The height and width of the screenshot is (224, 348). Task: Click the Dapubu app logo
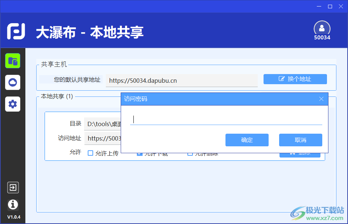coord(16,31)
